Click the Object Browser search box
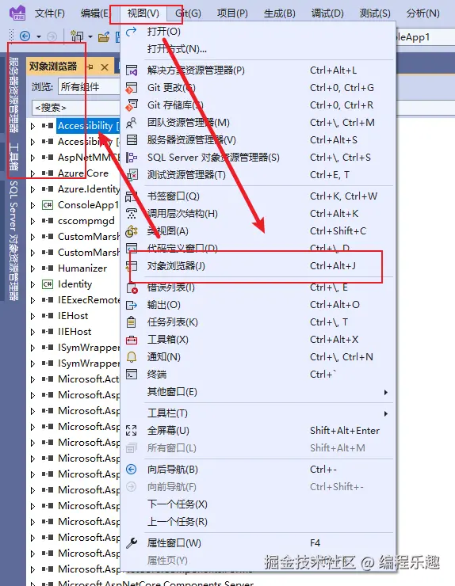The width and height of the screenshot is (455, 586). (x=76, y=108)
